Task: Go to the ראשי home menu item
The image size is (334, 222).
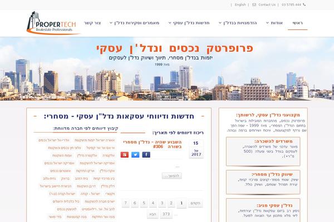Action: click(x=297, y=23)
